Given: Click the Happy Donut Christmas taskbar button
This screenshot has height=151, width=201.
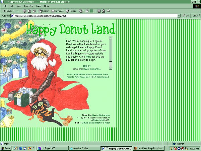Looking at the screenshot, I should (x=117, y=148).
